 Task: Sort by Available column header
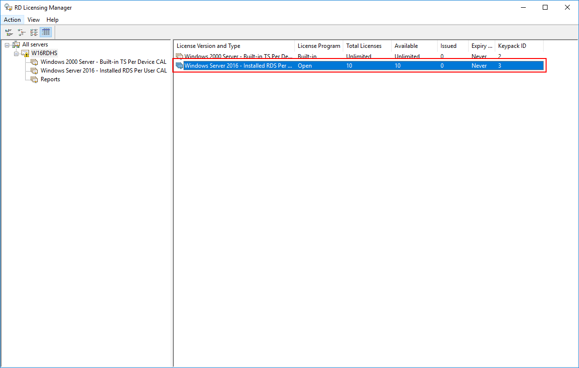point(414,46)
